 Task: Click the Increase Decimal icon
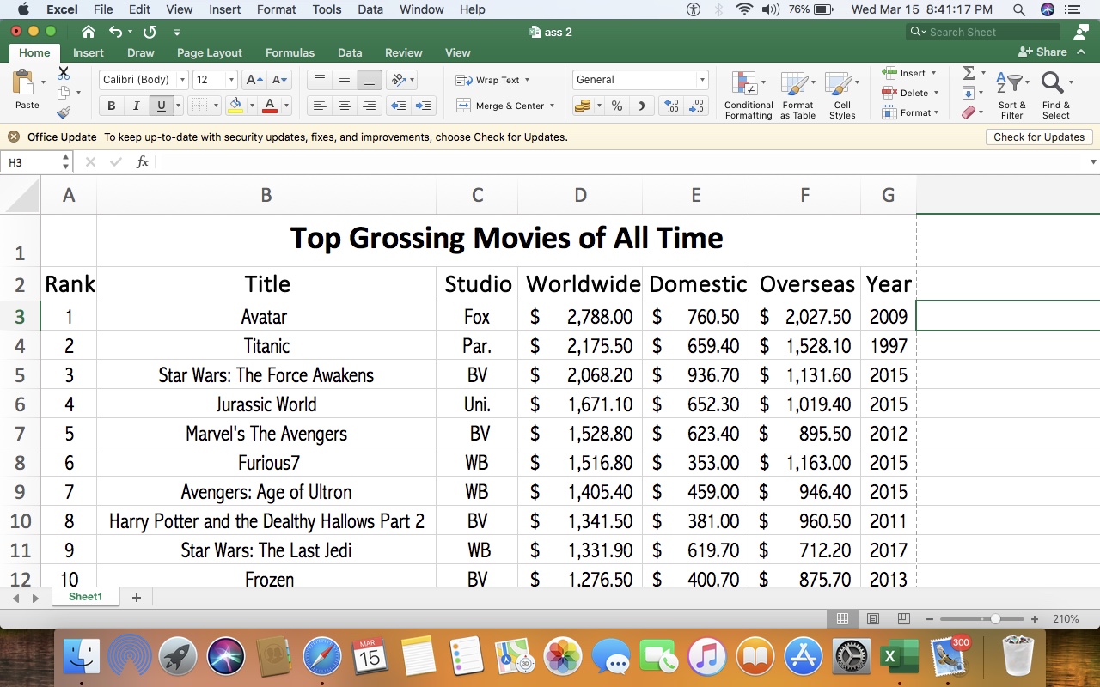tap(671, 106)
